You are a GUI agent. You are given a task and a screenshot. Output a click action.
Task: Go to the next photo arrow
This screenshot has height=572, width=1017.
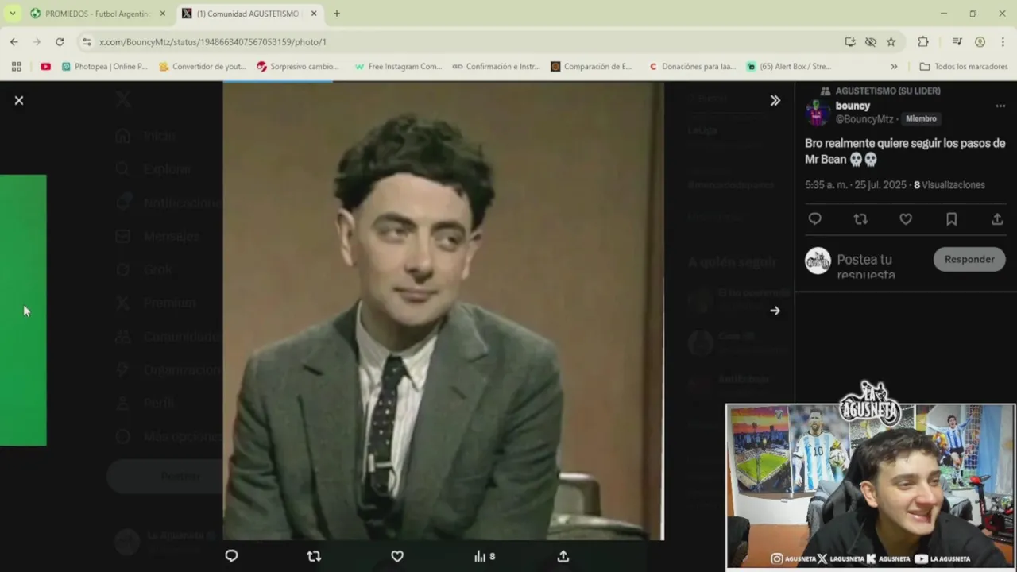775,311
